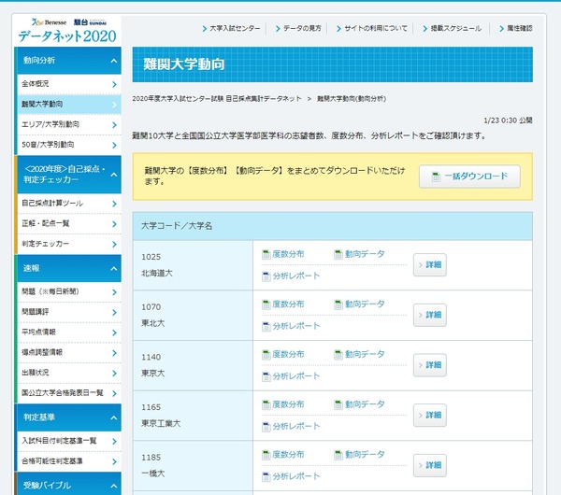Click spreadsheet icon beside 北海道大 度数分布
561x495 pixels.
(x=265, y=254)
